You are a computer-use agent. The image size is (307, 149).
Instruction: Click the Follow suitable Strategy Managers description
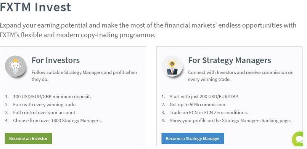(84, 76)
